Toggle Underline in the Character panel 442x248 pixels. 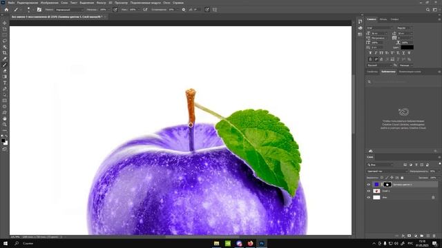pyautogui.click(x=403, y=53)
